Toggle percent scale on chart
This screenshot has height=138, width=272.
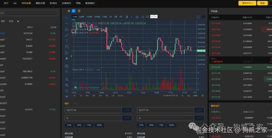pyautogui.click(x=183, y=96)
